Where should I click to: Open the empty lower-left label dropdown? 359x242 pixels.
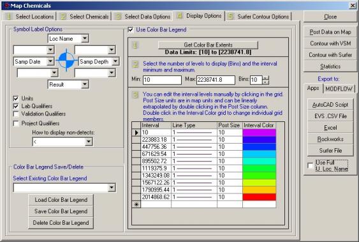pyautogui.click(x=54, y=73)
